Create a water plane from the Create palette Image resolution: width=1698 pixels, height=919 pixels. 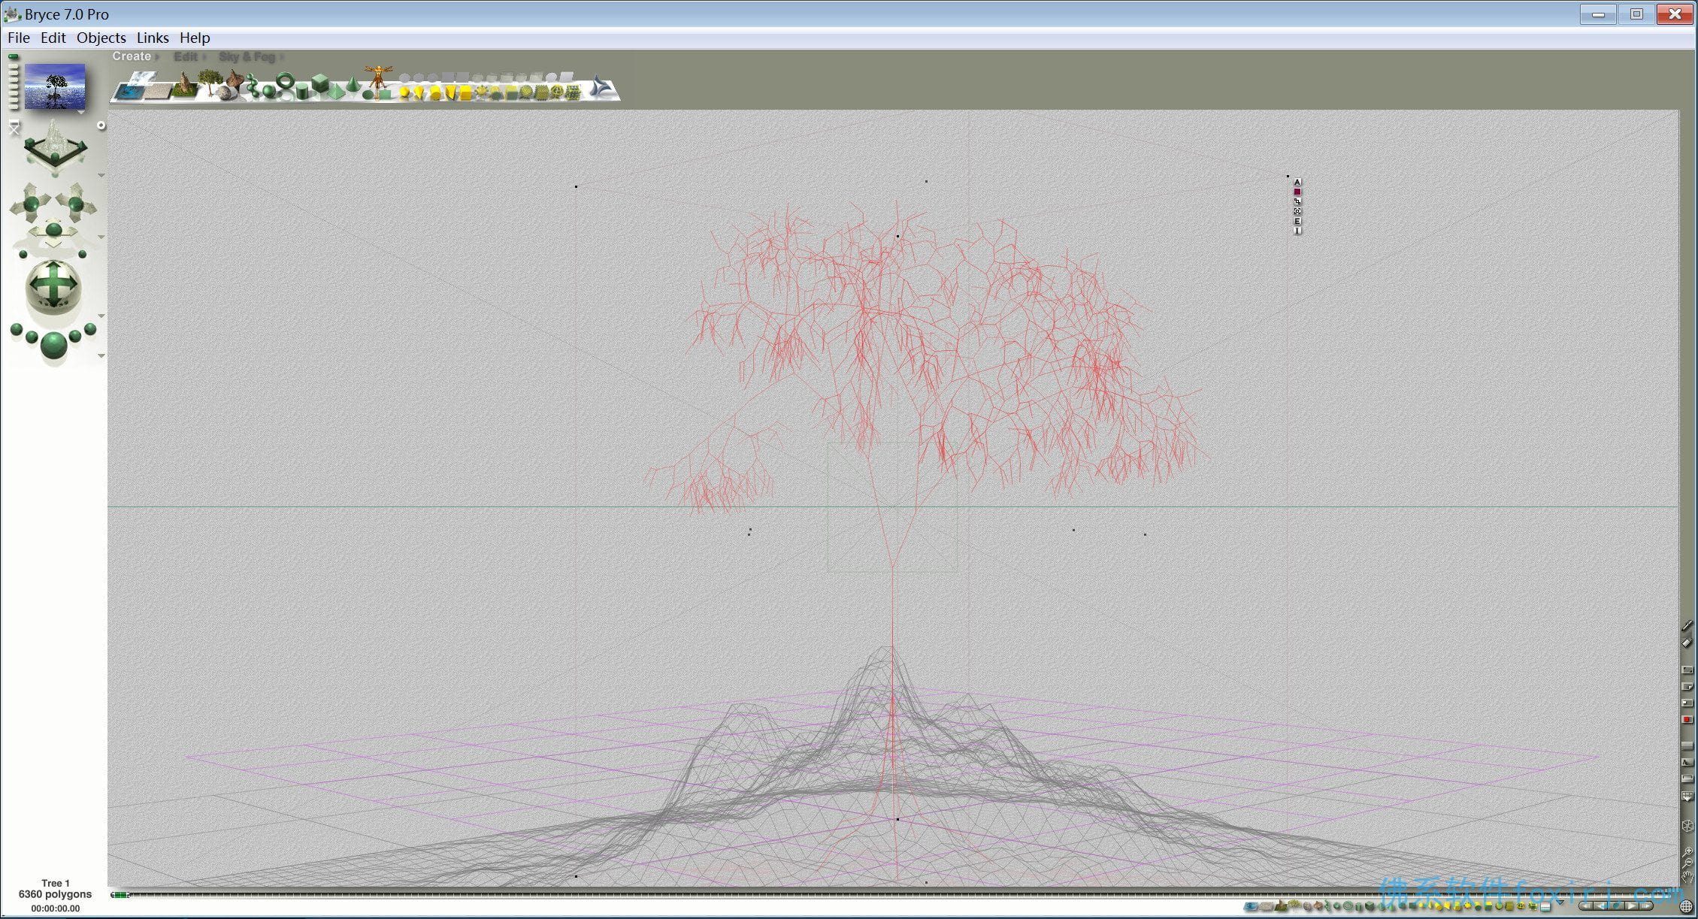point(131,92)
